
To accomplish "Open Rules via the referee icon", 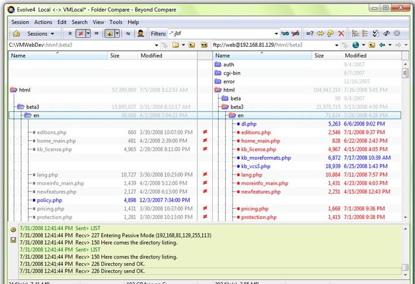I will click(x=140, y=34).
